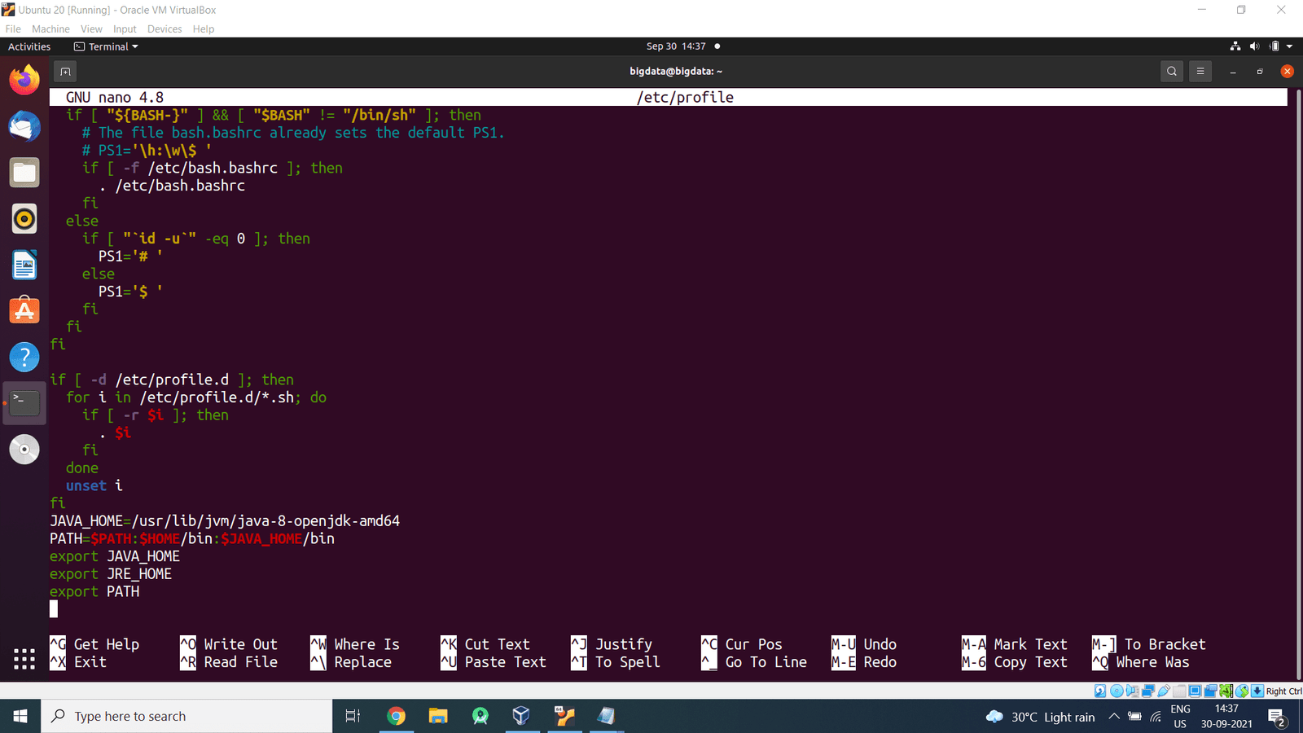The width and height of the screenshot is (1303, 733).
Task: Click the Help question mark icon
Action: (x=24, y=357)
